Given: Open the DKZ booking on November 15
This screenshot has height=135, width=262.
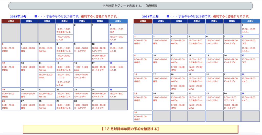Looking at the screenshot, I should tap(244, 62).
